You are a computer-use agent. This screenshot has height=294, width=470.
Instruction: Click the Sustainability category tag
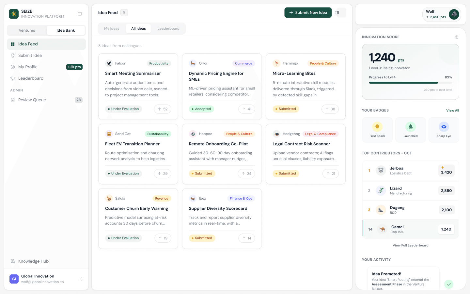(x=158, y=134)
